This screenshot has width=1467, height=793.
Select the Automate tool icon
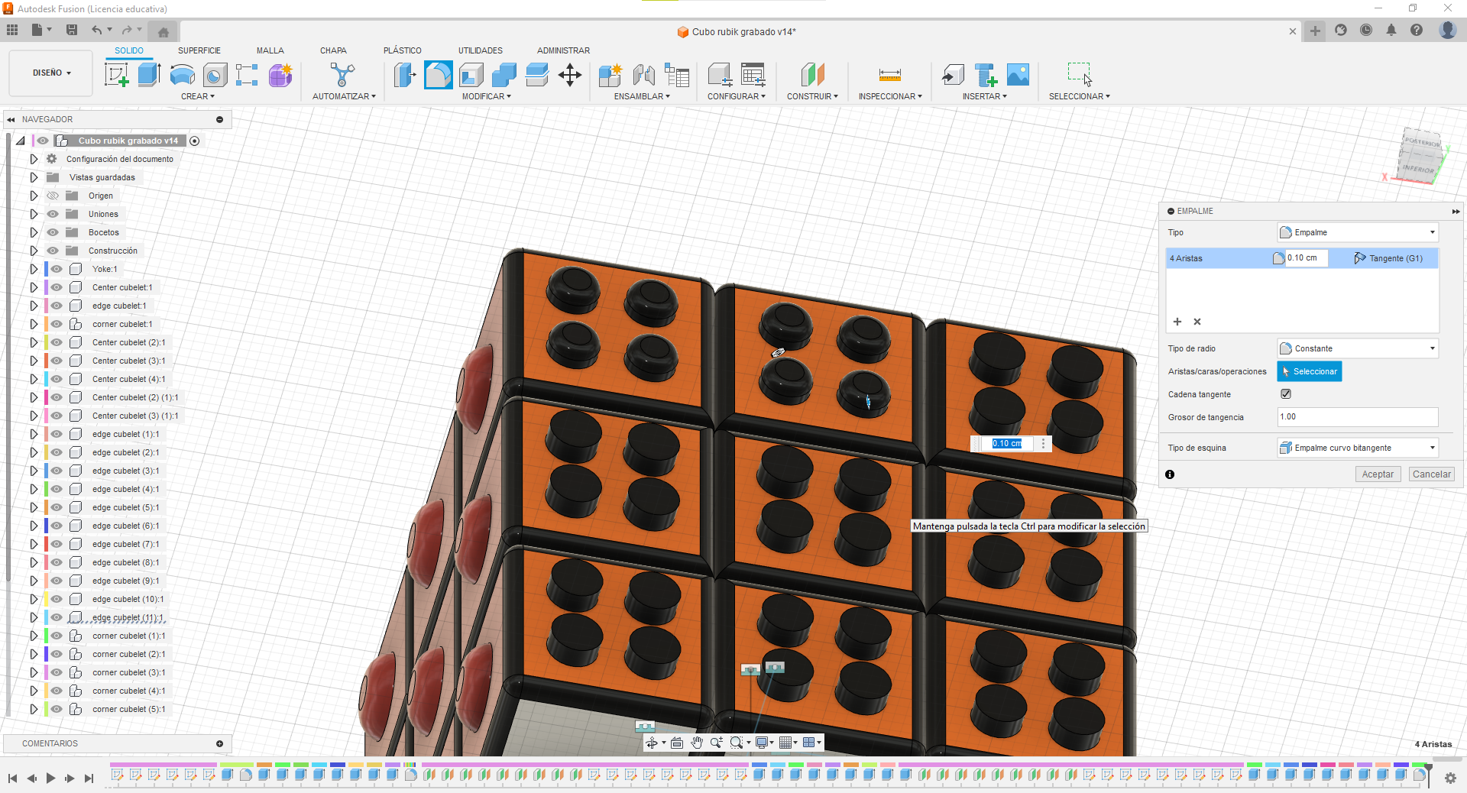click(343, 75)
